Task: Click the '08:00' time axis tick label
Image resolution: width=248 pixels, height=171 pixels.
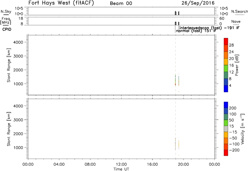Action: pos(90,165)
